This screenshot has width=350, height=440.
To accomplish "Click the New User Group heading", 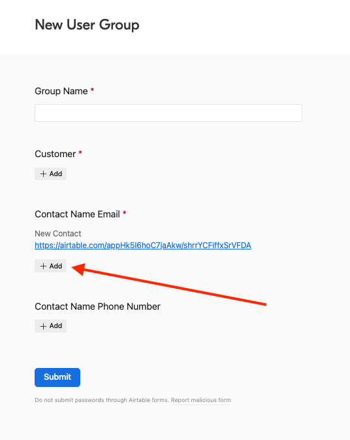I will (x=87, y=25).
